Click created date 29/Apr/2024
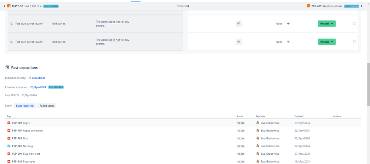370x164 pixels. click(x=302, y=123)
